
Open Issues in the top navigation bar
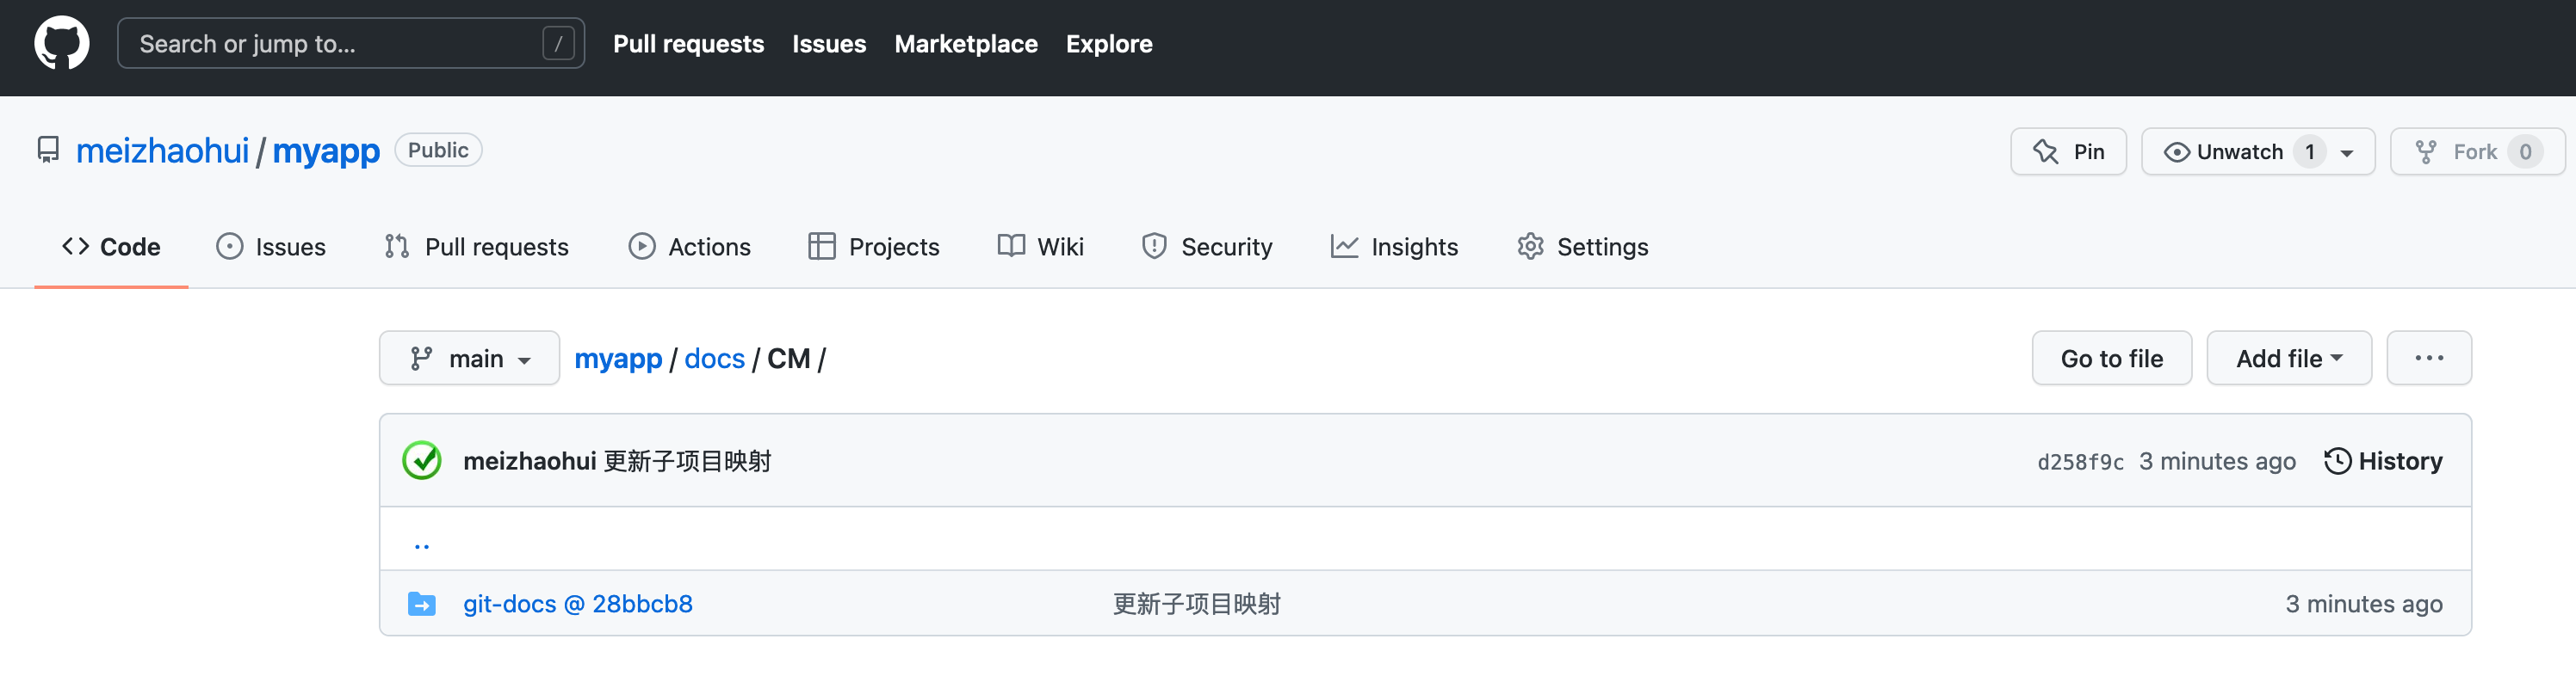(x=829, y=44)
